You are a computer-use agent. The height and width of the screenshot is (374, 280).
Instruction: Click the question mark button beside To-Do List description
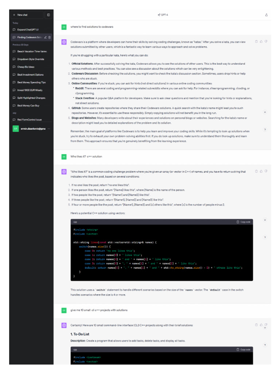(265, 345)
